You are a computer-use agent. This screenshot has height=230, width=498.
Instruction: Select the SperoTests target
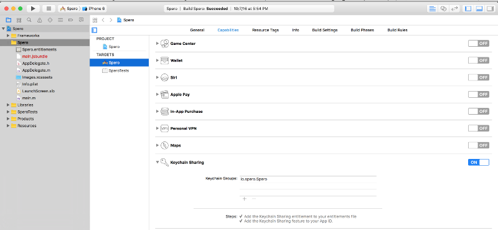tap(119, 70)
